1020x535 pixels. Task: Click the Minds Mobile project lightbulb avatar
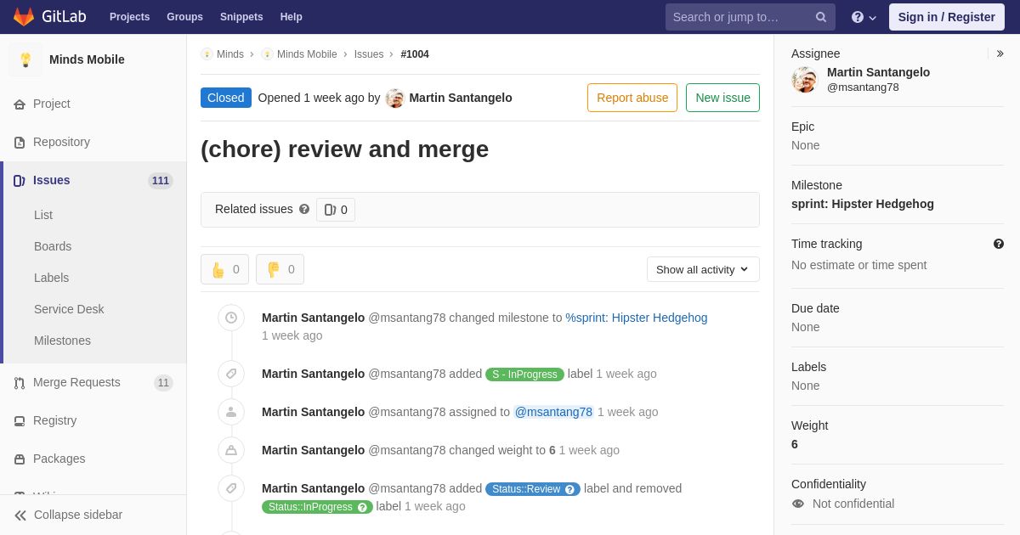tap(25, 59)
